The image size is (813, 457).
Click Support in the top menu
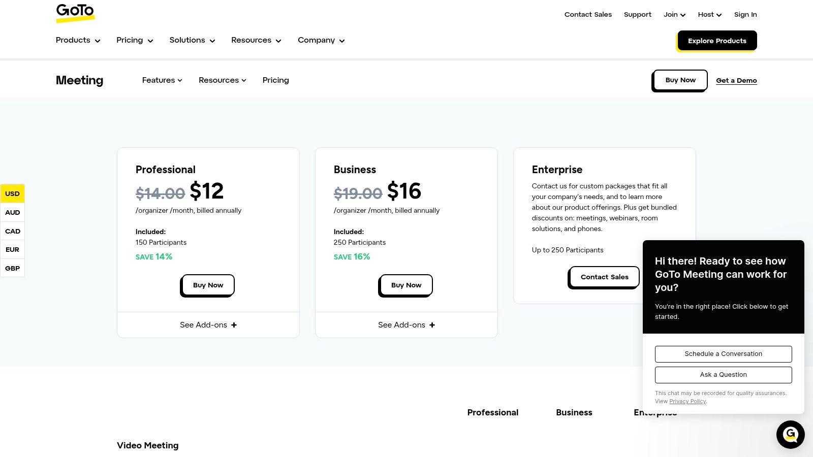pyautogui.click(x=637, y=15)
